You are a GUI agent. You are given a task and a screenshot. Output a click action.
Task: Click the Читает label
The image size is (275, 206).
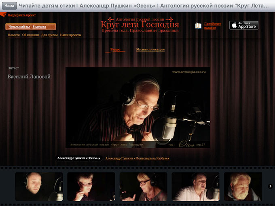click(x=13, y=68)
